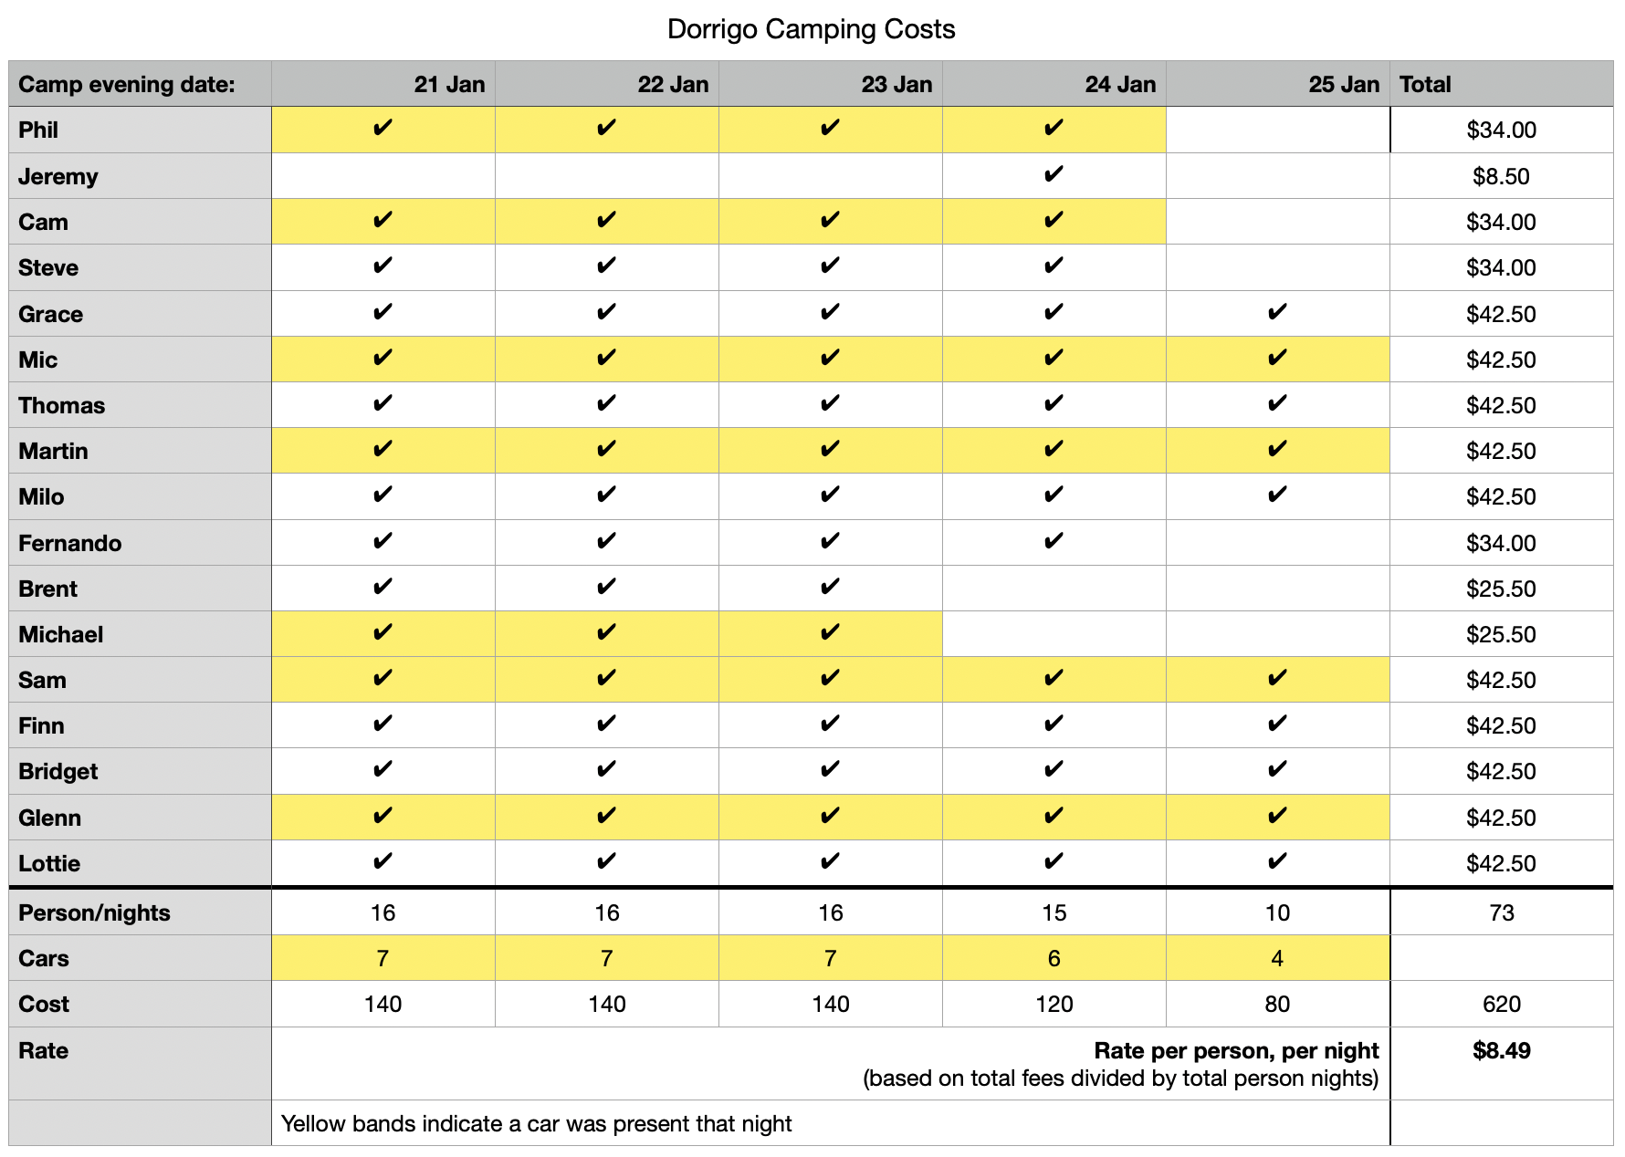This screenshot has height=1157, width=1625.
Task: Click Fernando's 24 Jan checkmark
Action: [x=1054, y=542]
